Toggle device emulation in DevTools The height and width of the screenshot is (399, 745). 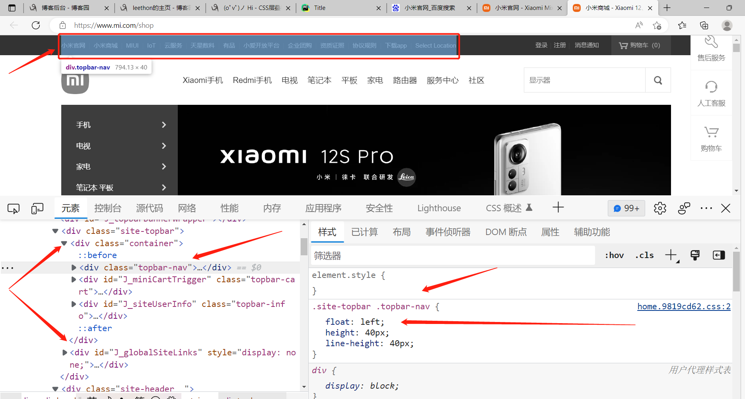(37, 208)
